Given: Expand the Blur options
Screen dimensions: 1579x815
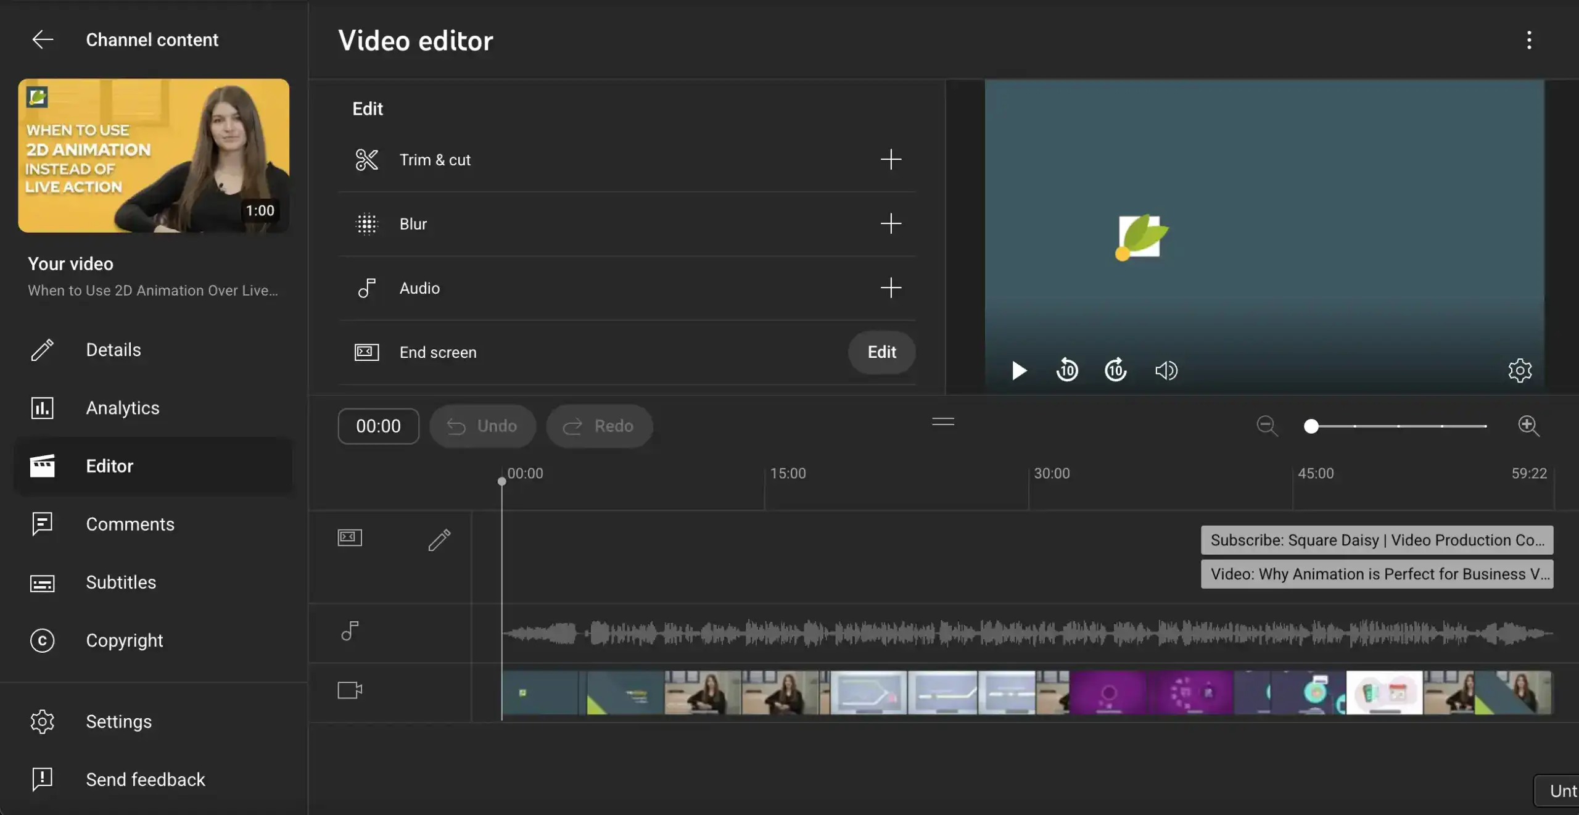Looking at the screenshot, I should pos(891,224).
